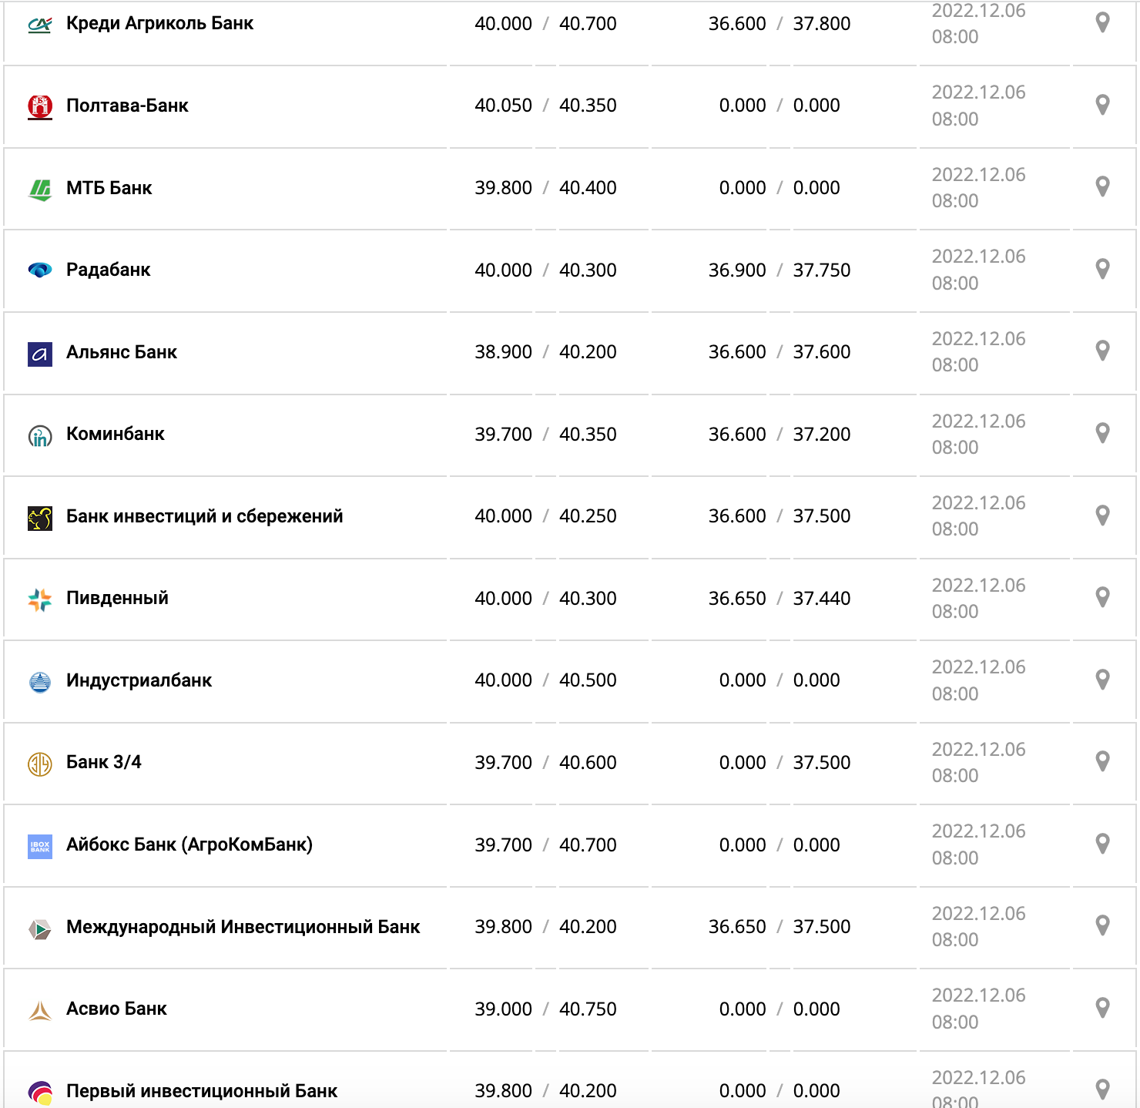Click Банк 3/4 update date 2022.12.06
Image resolution: width=1140 pixels, height=1108 pixels.
point(978,750)
